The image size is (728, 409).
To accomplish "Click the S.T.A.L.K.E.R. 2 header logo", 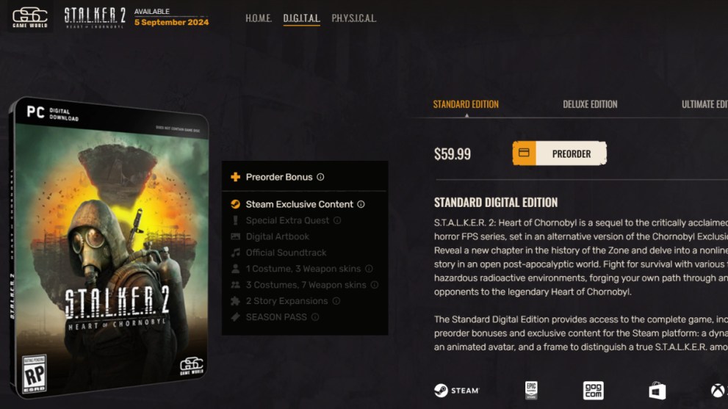I will 95,18.
